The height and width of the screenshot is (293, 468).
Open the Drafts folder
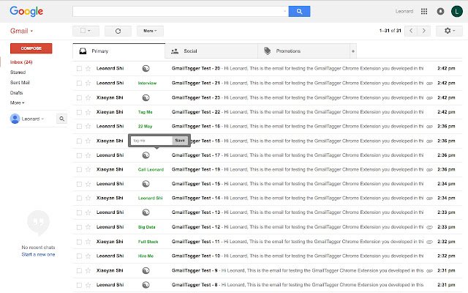coord(16,93)
